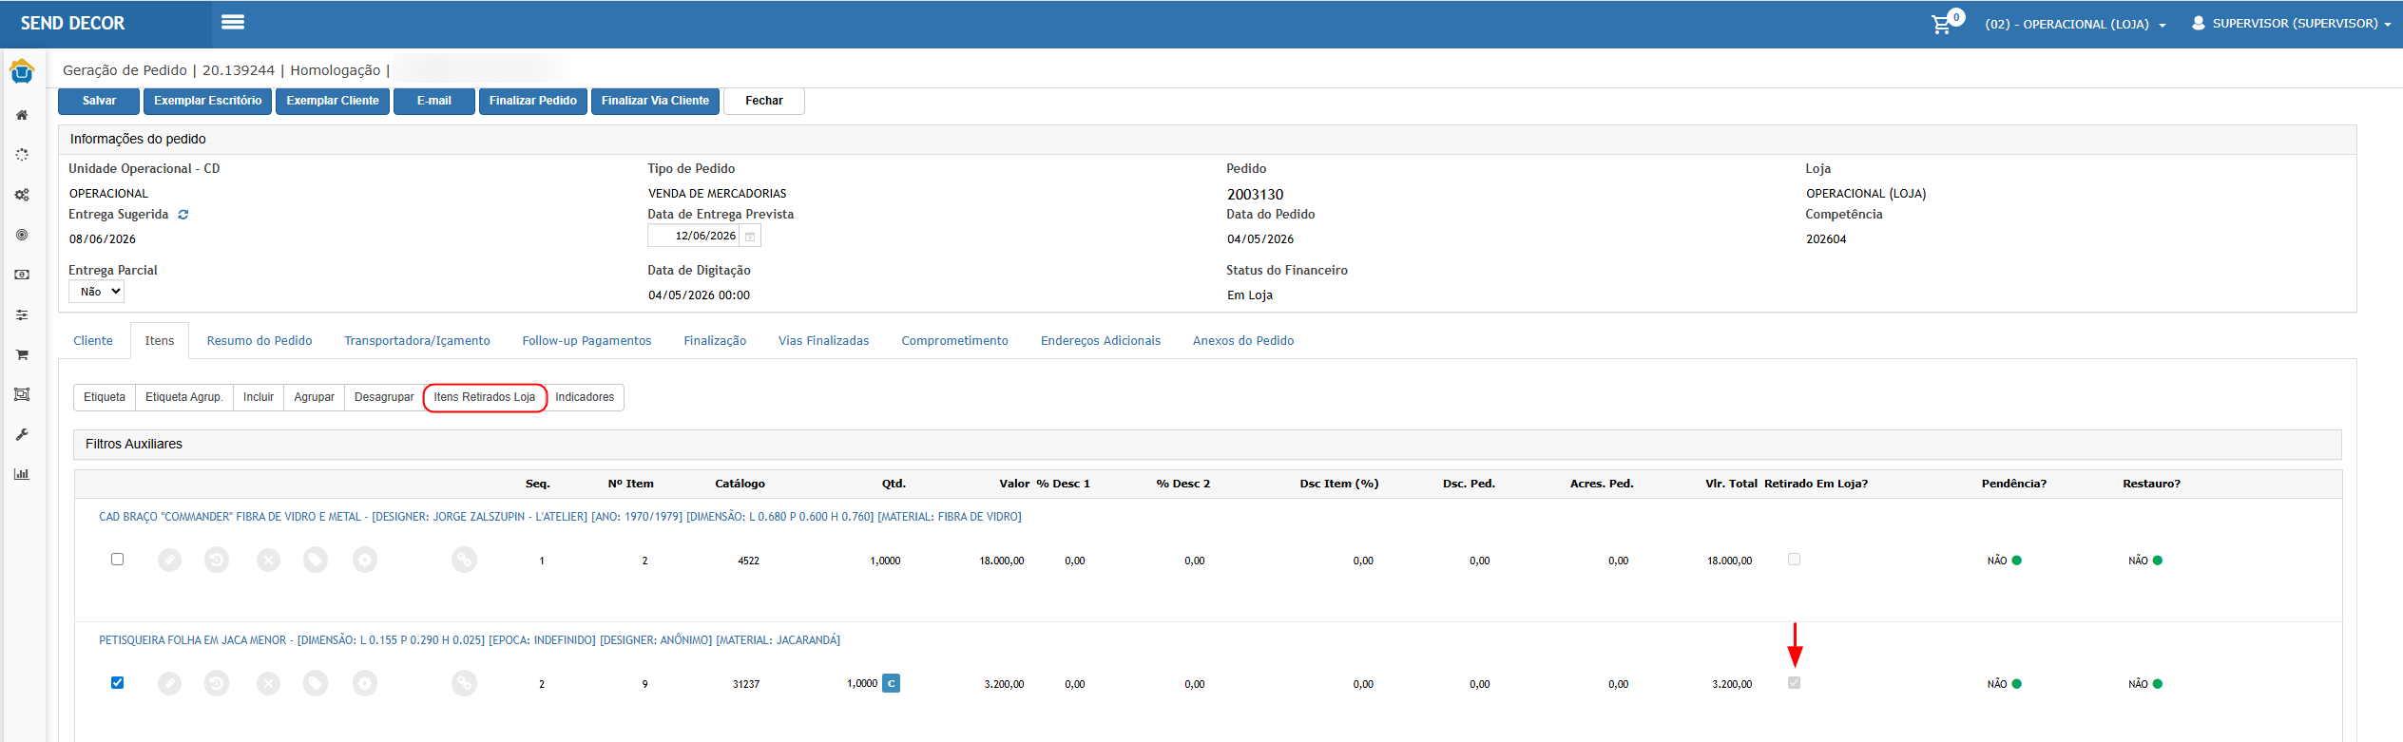Click the gear icon on the Cad Braço Commander row
The height and width of the screenshot is (742, 2403).
(x=365, y=560)
